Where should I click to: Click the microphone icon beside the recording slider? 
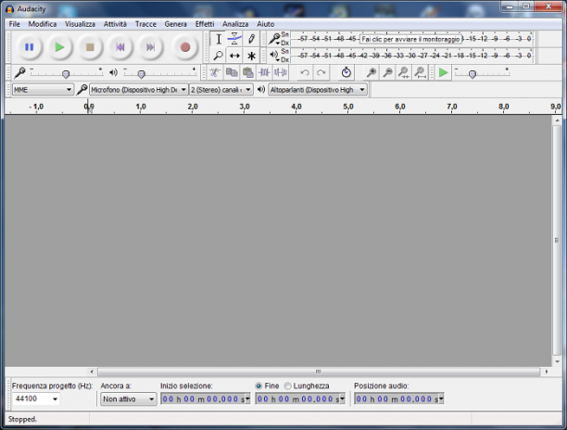coord(19,72)
